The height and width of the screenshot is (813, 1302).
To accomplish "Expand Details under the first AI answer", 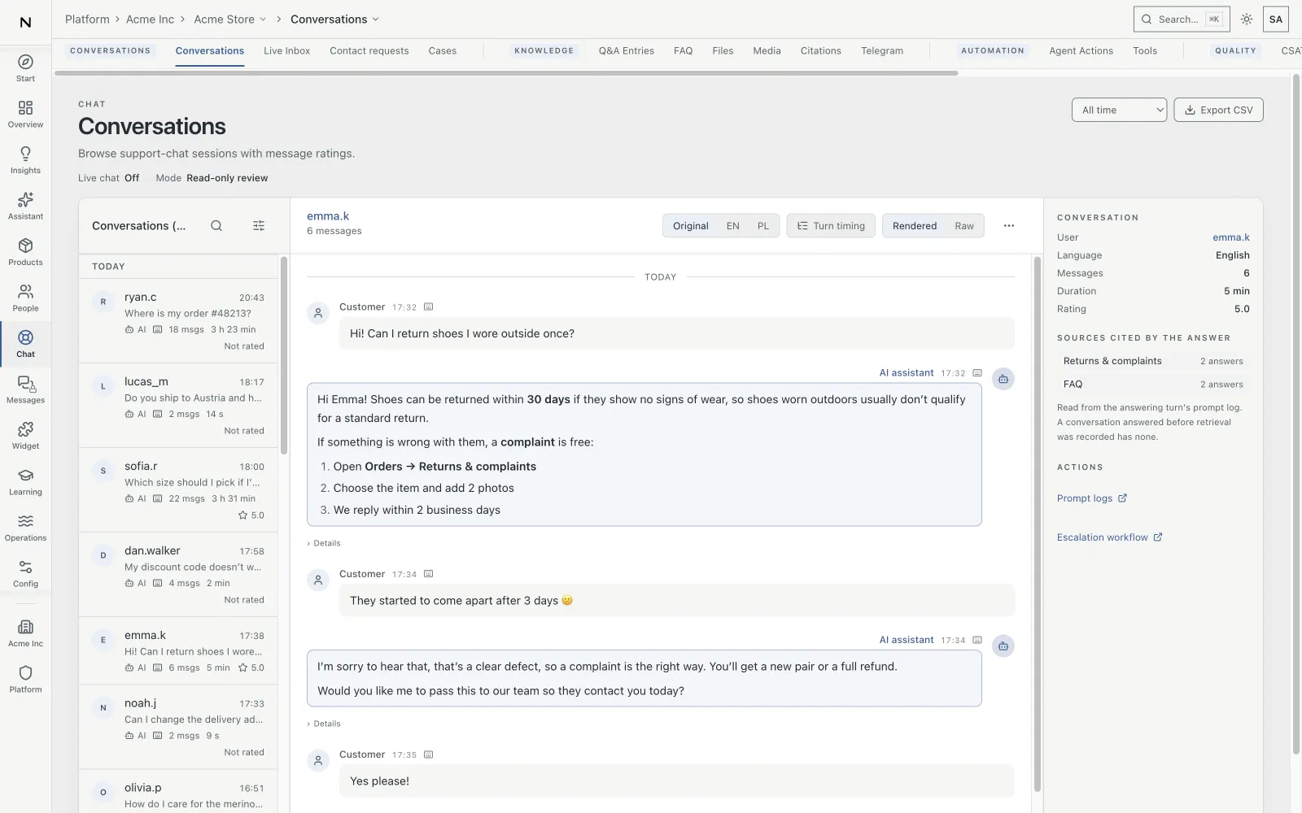I will [324, 543].
